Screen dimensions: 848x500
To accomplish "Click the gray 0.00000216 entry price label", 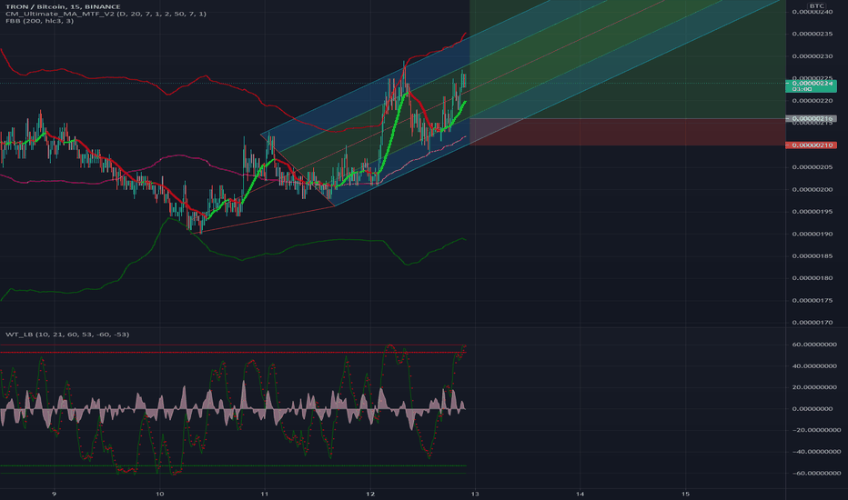I will [811, 118].
